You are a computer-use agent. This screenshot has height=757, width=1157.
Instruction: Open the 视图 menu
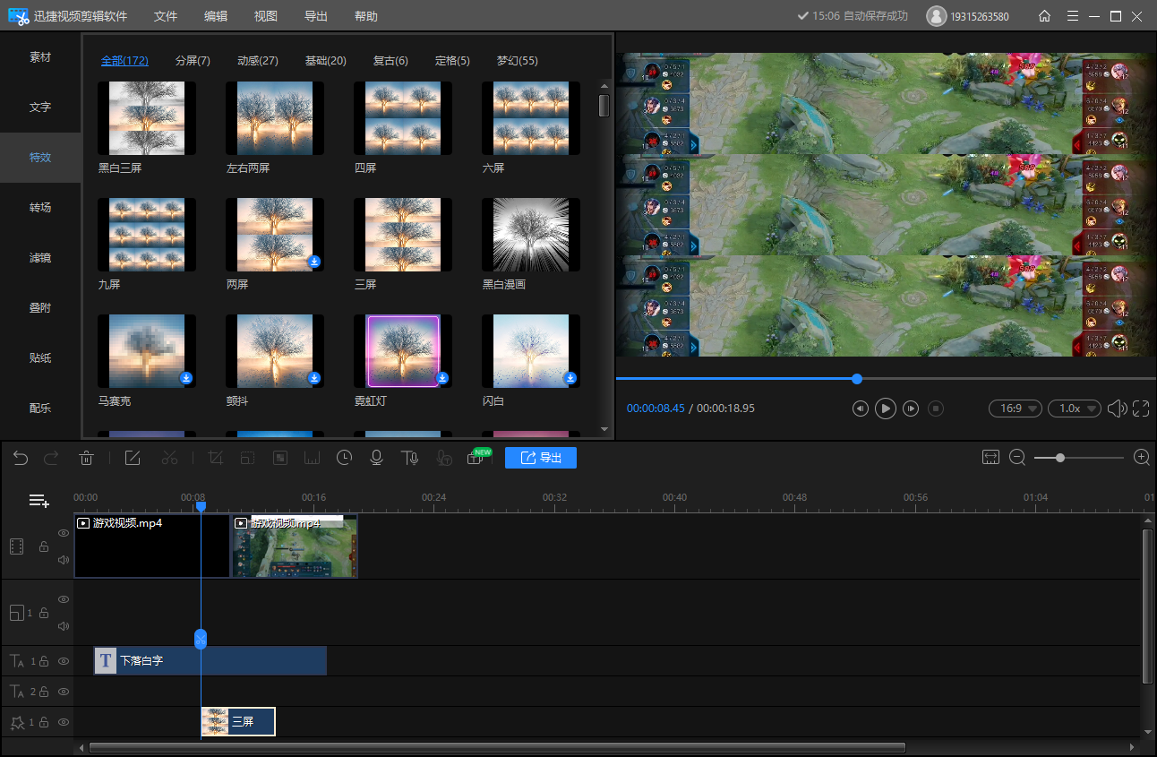pyautogui.click(x=266, y=16)
